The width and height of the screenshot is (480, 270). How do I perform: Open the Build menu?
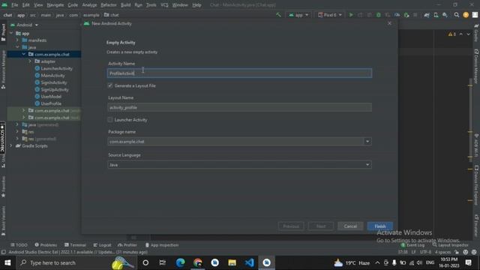(x=125, y=5)
